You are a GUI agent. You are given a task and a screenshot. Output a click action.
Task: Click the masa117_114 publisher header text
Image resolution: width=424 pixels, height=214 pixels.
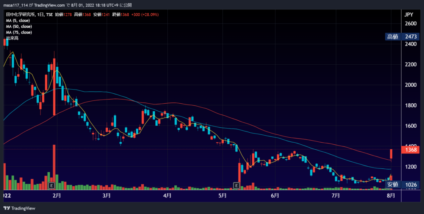pyautogui.click(x=15, y=5)
